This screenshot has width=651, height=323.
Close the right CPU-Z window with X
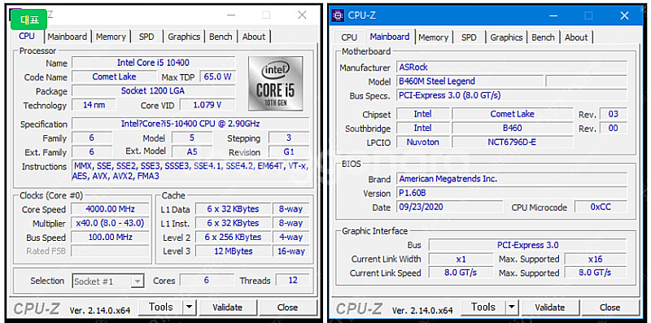coord(624,15)
